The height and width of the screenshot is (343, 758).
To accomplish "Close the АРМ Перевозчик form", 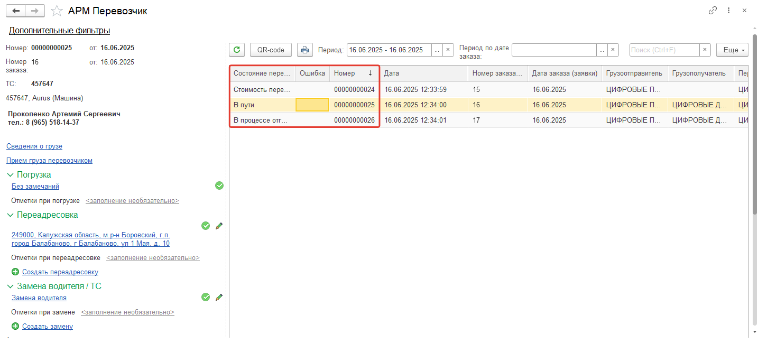I will click(x=744, y=11).
